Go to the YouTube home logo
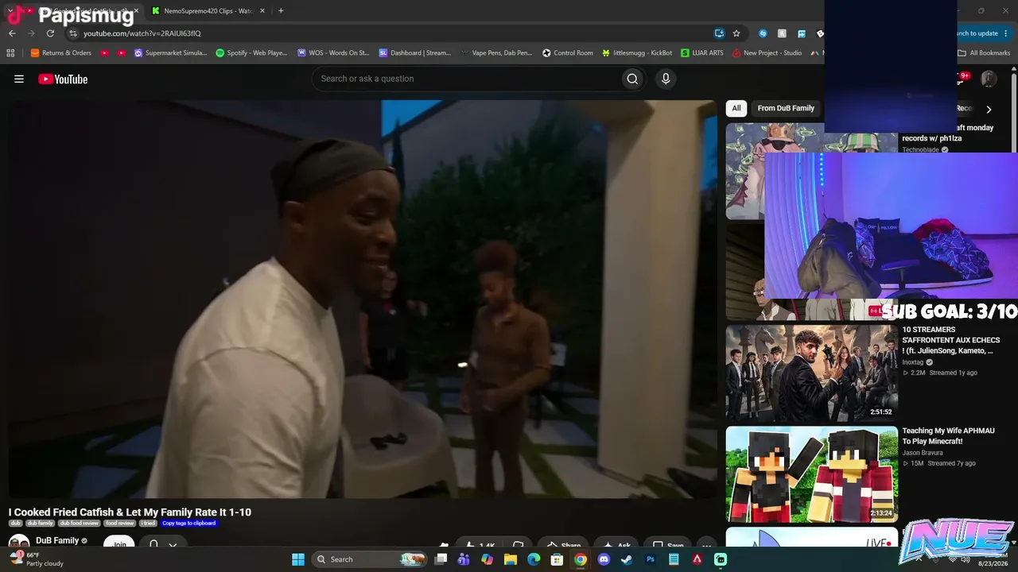The height and width of the screenshot is (572, 1018). 63,79
